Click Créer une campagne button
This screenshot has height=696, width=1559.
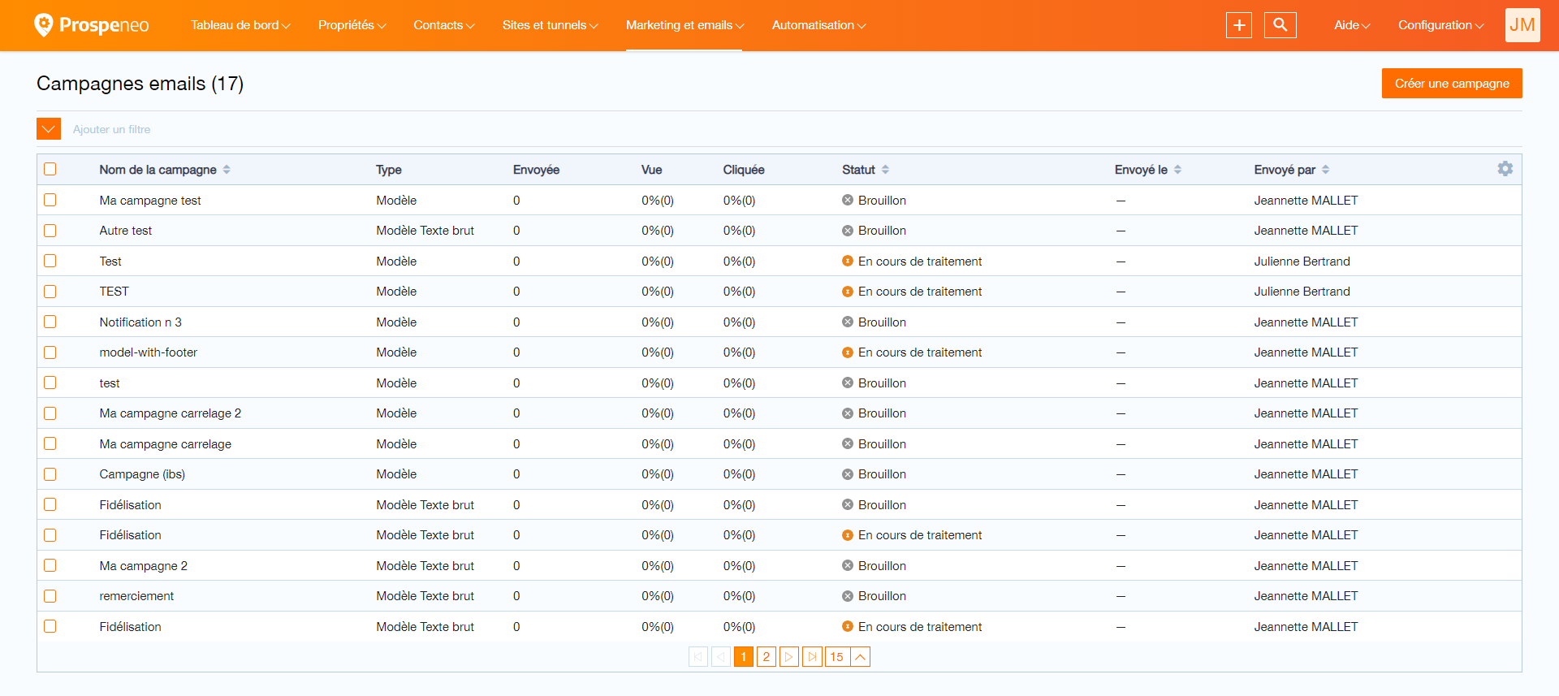point(1452,84)
